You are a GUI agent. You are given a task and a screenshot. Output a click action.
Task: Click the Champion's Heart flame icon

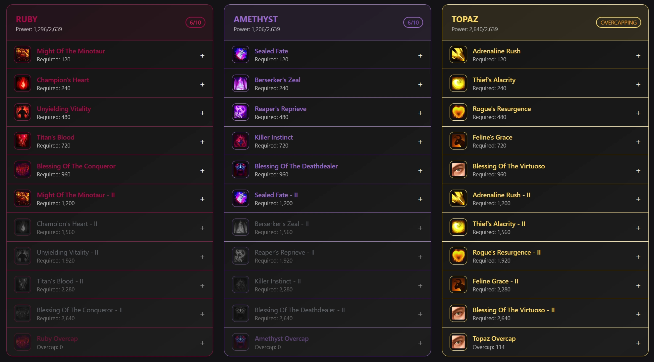pos(23,84)
